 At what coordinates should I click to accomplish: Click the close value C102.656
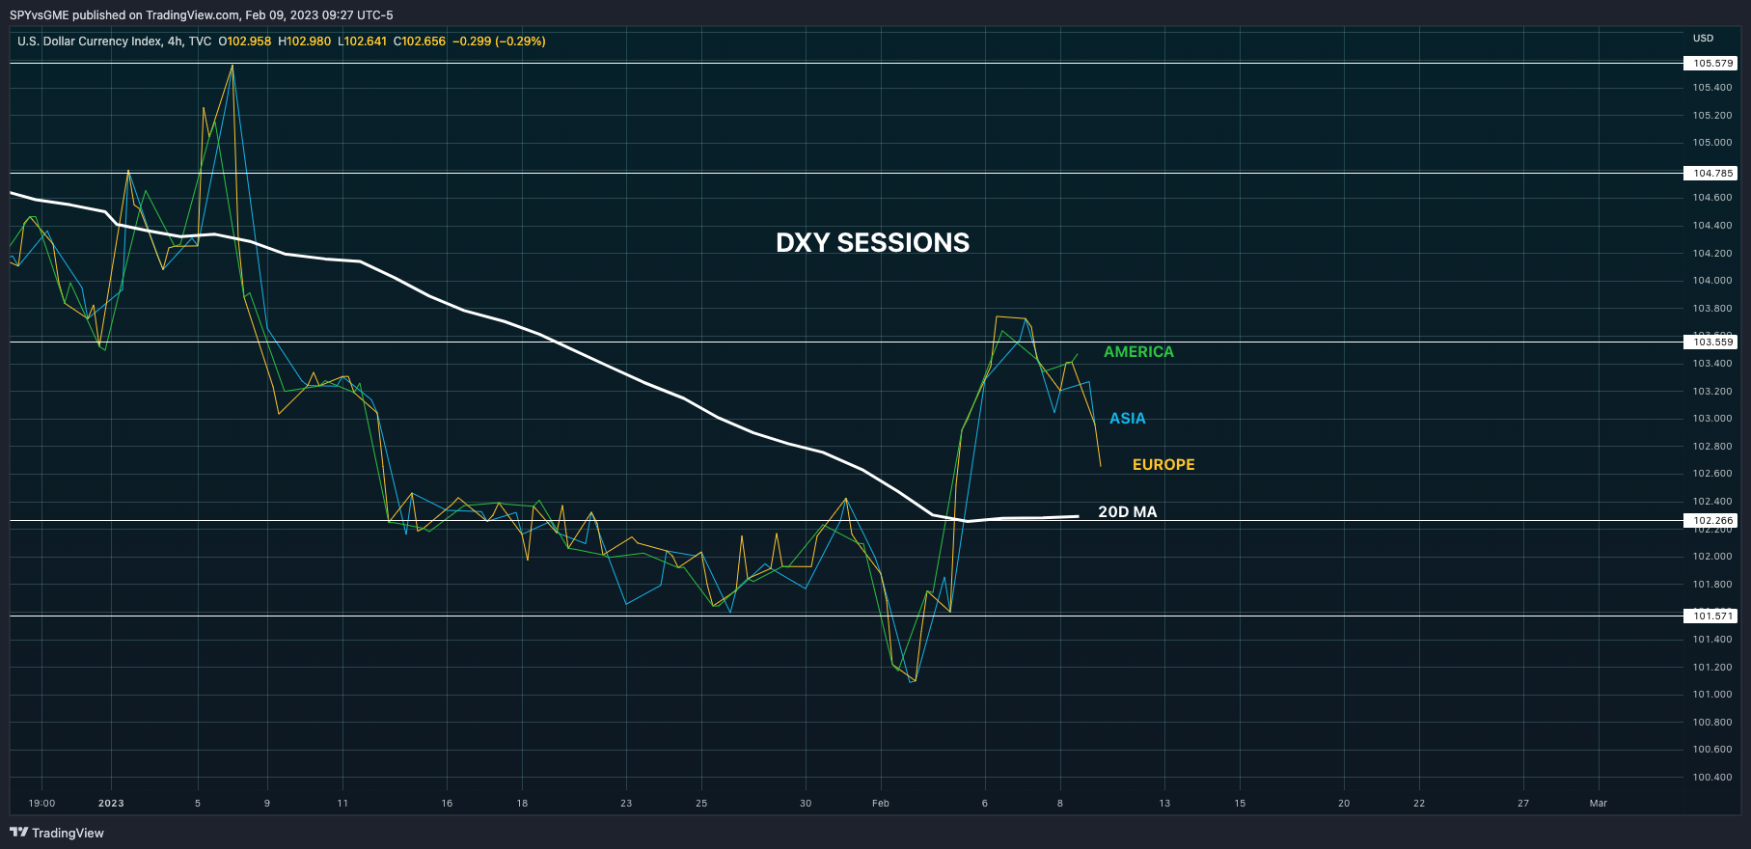coord(420,41)
